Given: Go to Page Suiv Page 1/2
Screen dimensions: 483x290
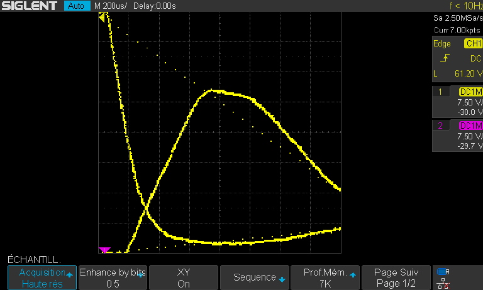Looking at the screenshot, I should [396, 277].
